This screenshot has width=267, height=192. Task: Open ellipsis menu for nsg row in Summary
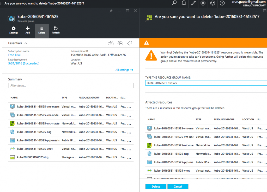click(x=129, y=133)
